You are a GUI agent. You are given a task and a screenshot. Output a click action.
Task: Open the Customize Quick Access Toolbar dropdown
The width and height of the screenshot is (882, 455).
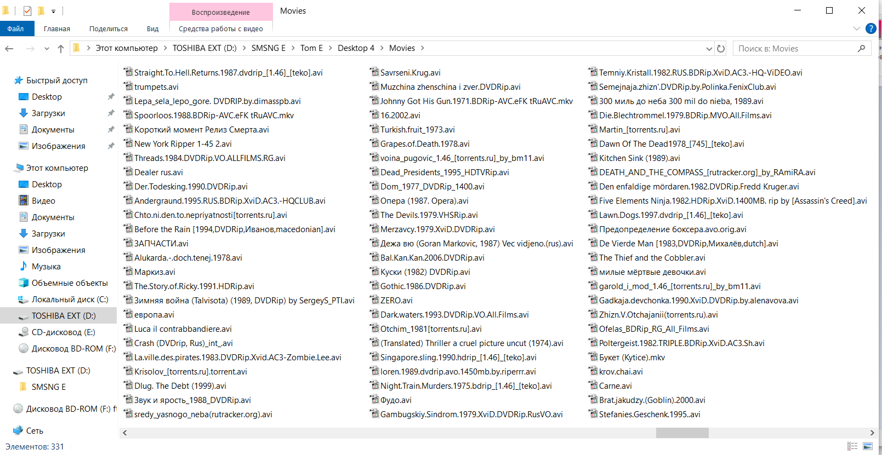click(x=53, y=11)
